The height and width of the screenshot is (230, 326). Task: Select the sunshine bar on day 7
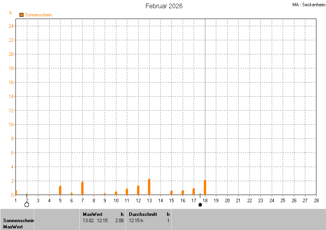pyautogui.click(x=82, y=188)
